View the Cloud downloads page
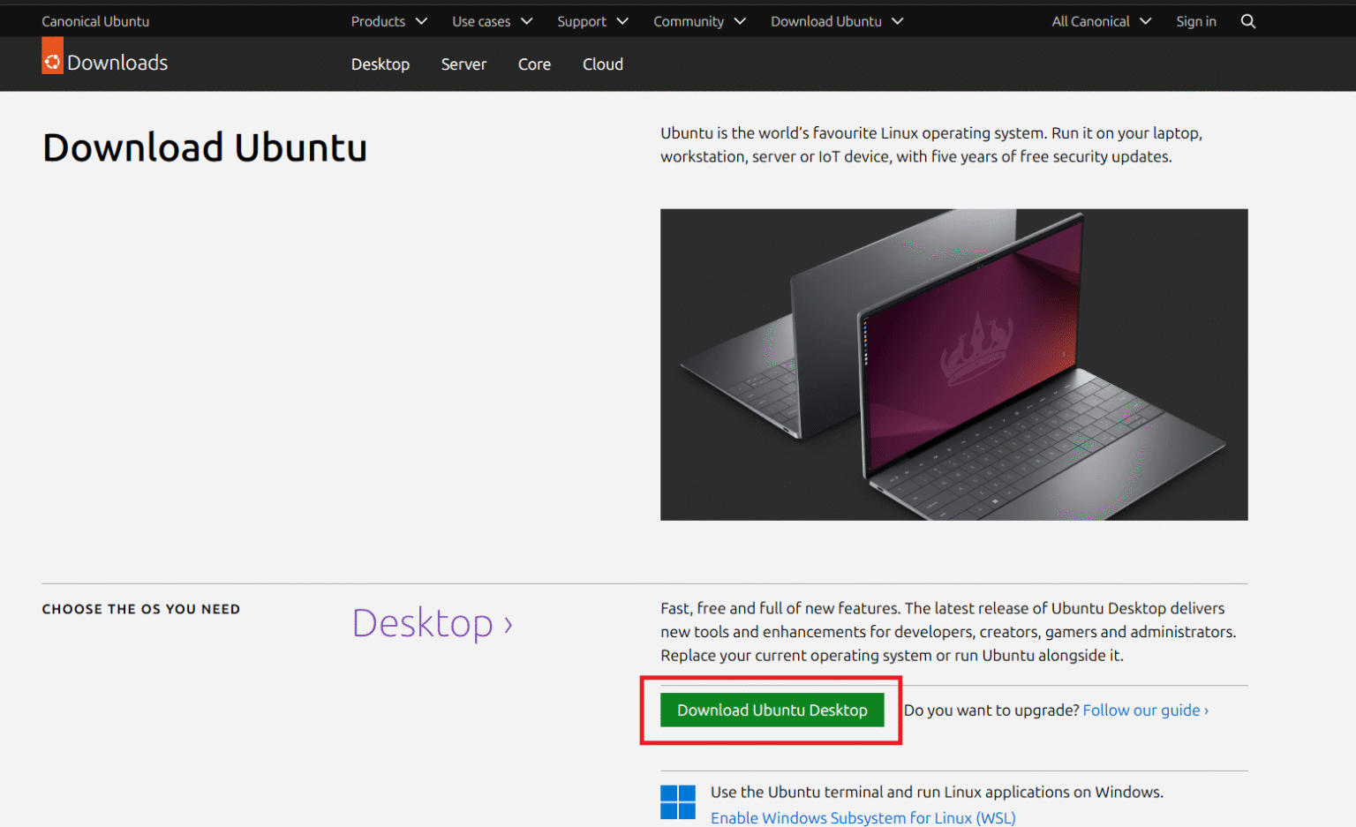 click(x=602, y=64)
